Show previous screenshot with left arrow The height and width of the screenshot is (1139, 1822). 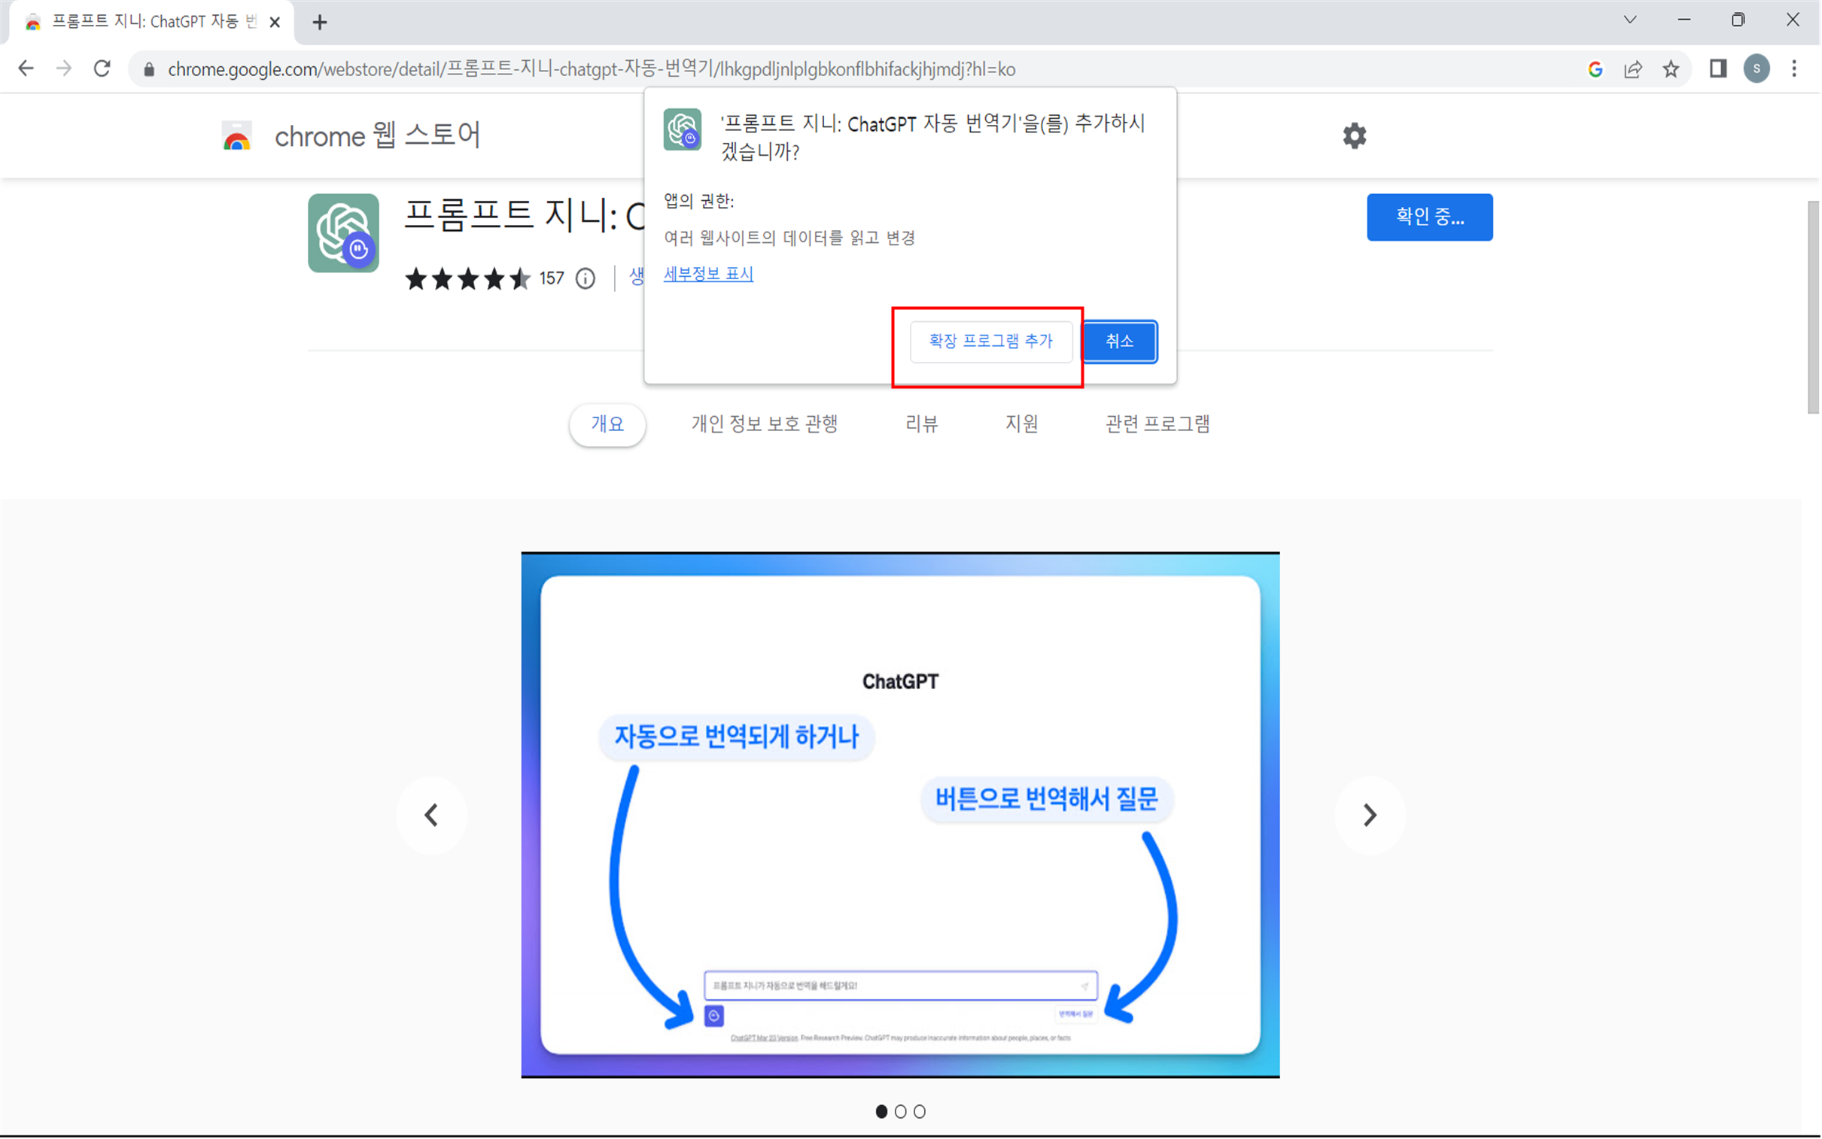pyautogui.click(x=432, y=815)
